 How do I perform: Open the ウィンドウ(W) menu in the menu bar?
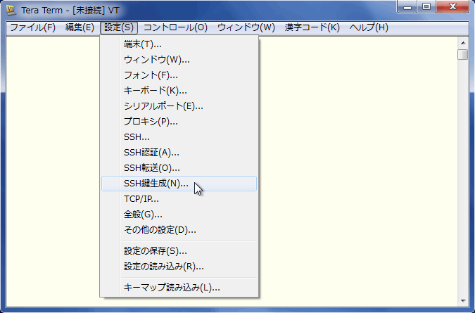pos(246,27)
